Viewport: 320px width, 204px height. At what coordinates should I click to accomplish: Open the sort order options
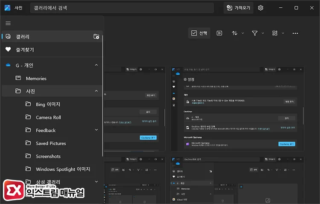pos(238,33)
